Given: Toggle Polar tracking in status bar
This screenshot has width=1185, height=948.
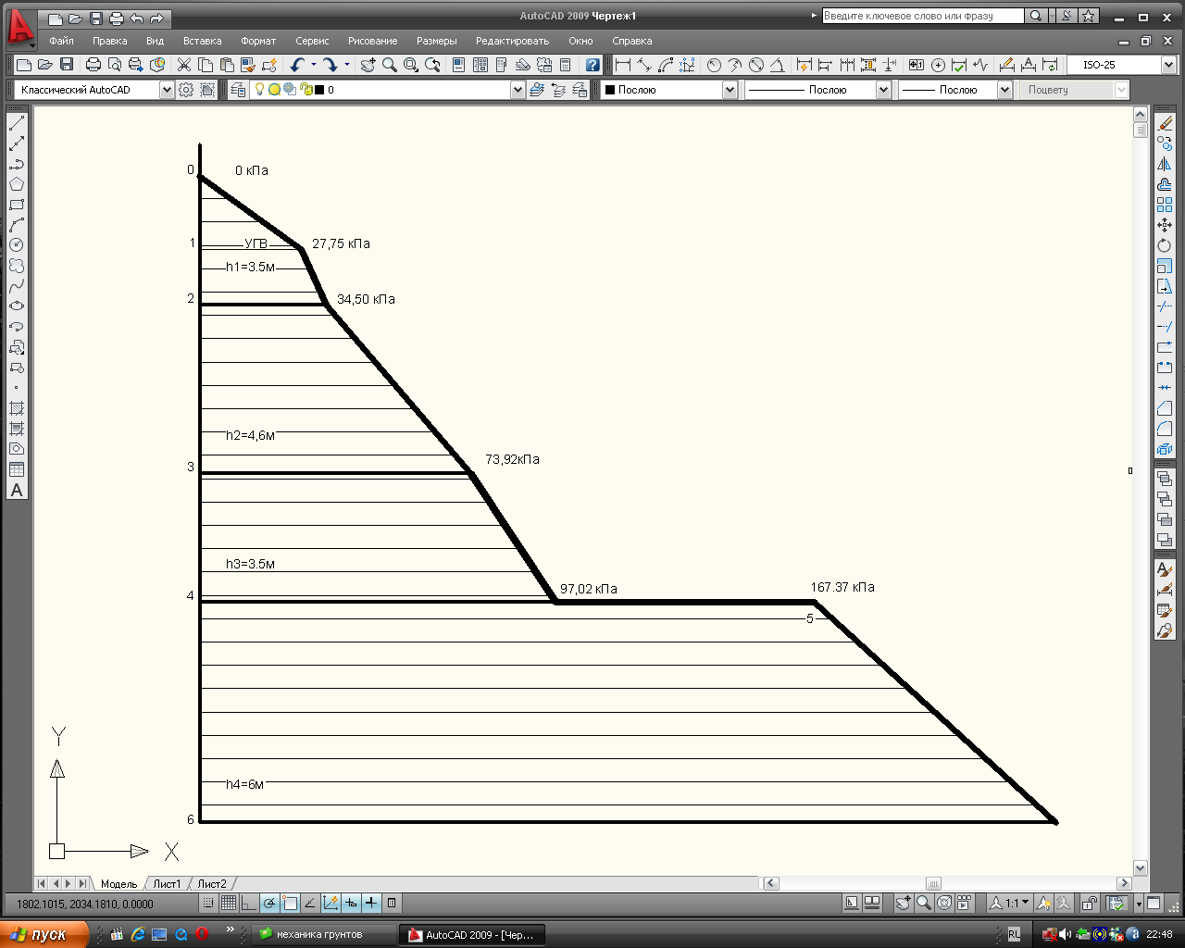Looking at the screenshot, I should [x=269, y=904].
